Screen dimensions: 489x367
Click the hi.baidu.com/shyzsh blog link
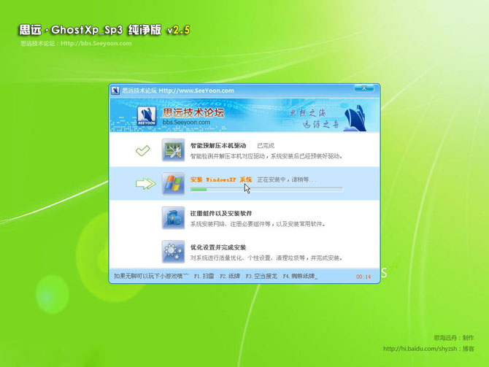pyautogui.click(x=420, y=349)
